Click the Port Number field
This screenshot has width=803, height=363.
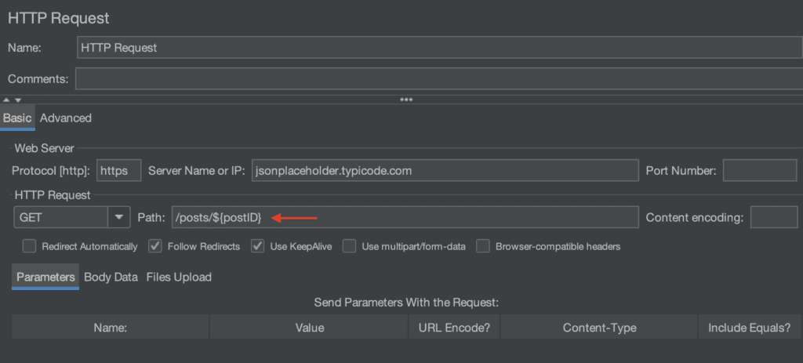point(760,170)
